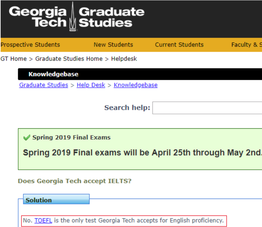Click the 'Does Georgia Tech accept IELTS?' heading

tap(75, 181)
